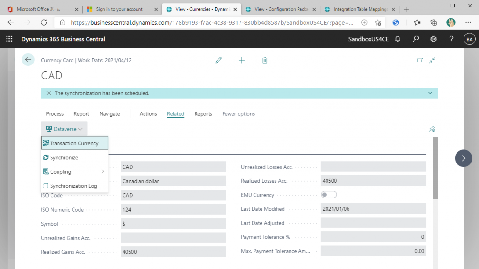This screenshot has height=269, width=479.
Task: Open the Report menu
Action: pos(81,114)
